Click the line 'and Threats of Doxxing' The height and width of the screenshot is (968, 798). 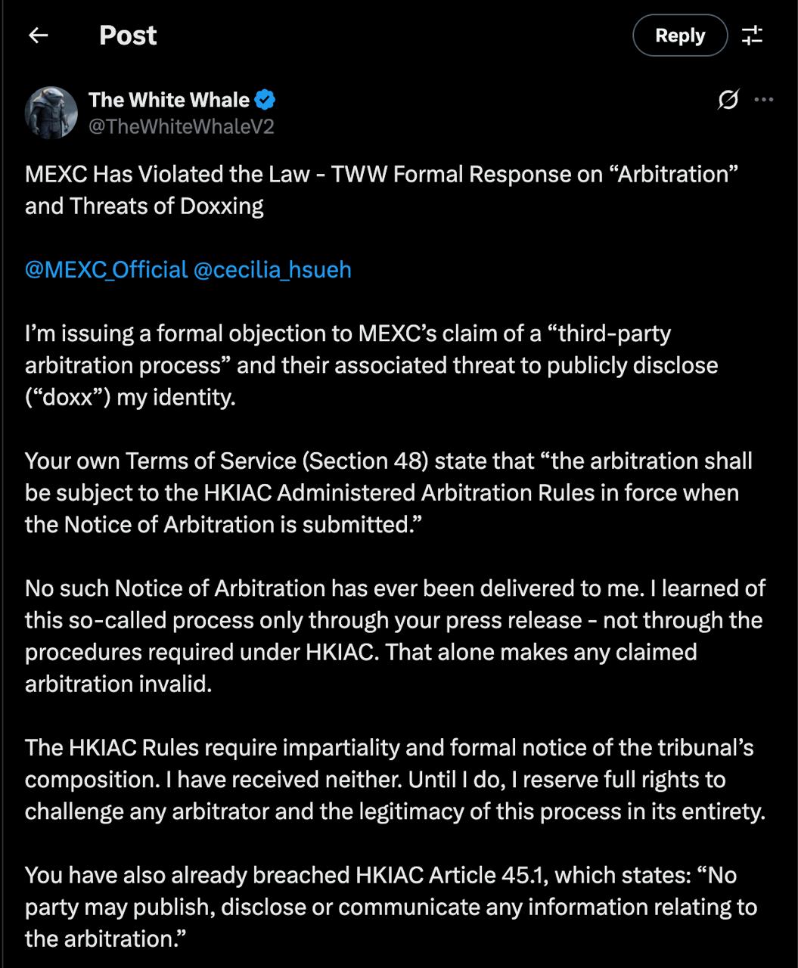click(x=144, y=206)
